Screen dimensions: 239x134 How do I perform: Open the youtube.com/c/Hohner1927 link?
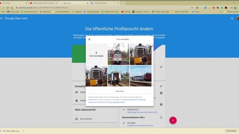140,126
